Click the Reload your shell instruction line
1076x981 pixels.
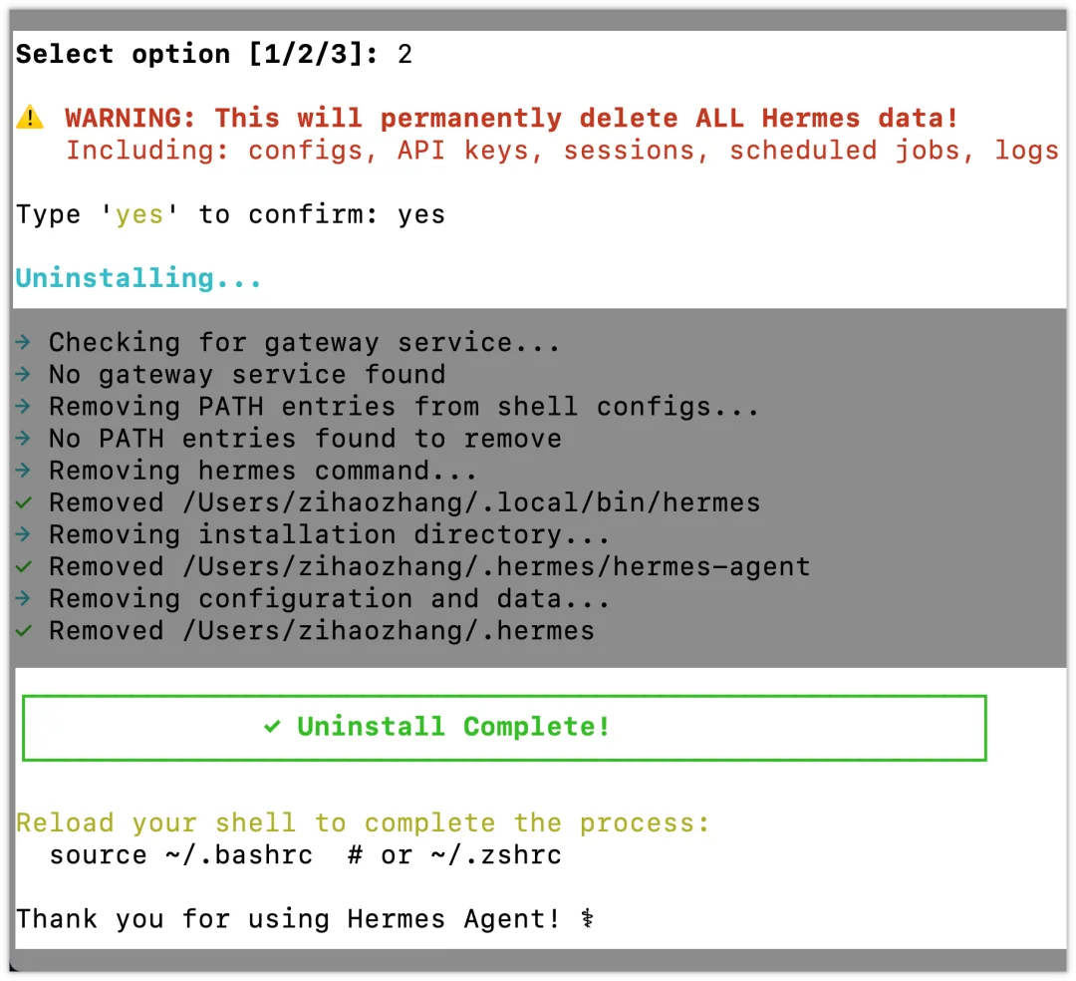pyautogui.click(x=363, y=823)
